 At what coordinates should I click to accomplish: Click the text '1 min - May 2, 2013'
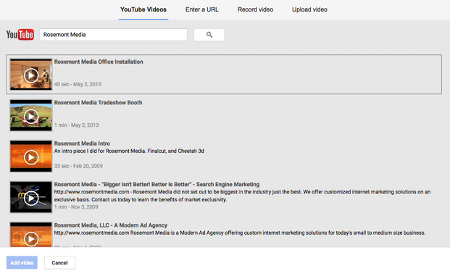point(76,125)
